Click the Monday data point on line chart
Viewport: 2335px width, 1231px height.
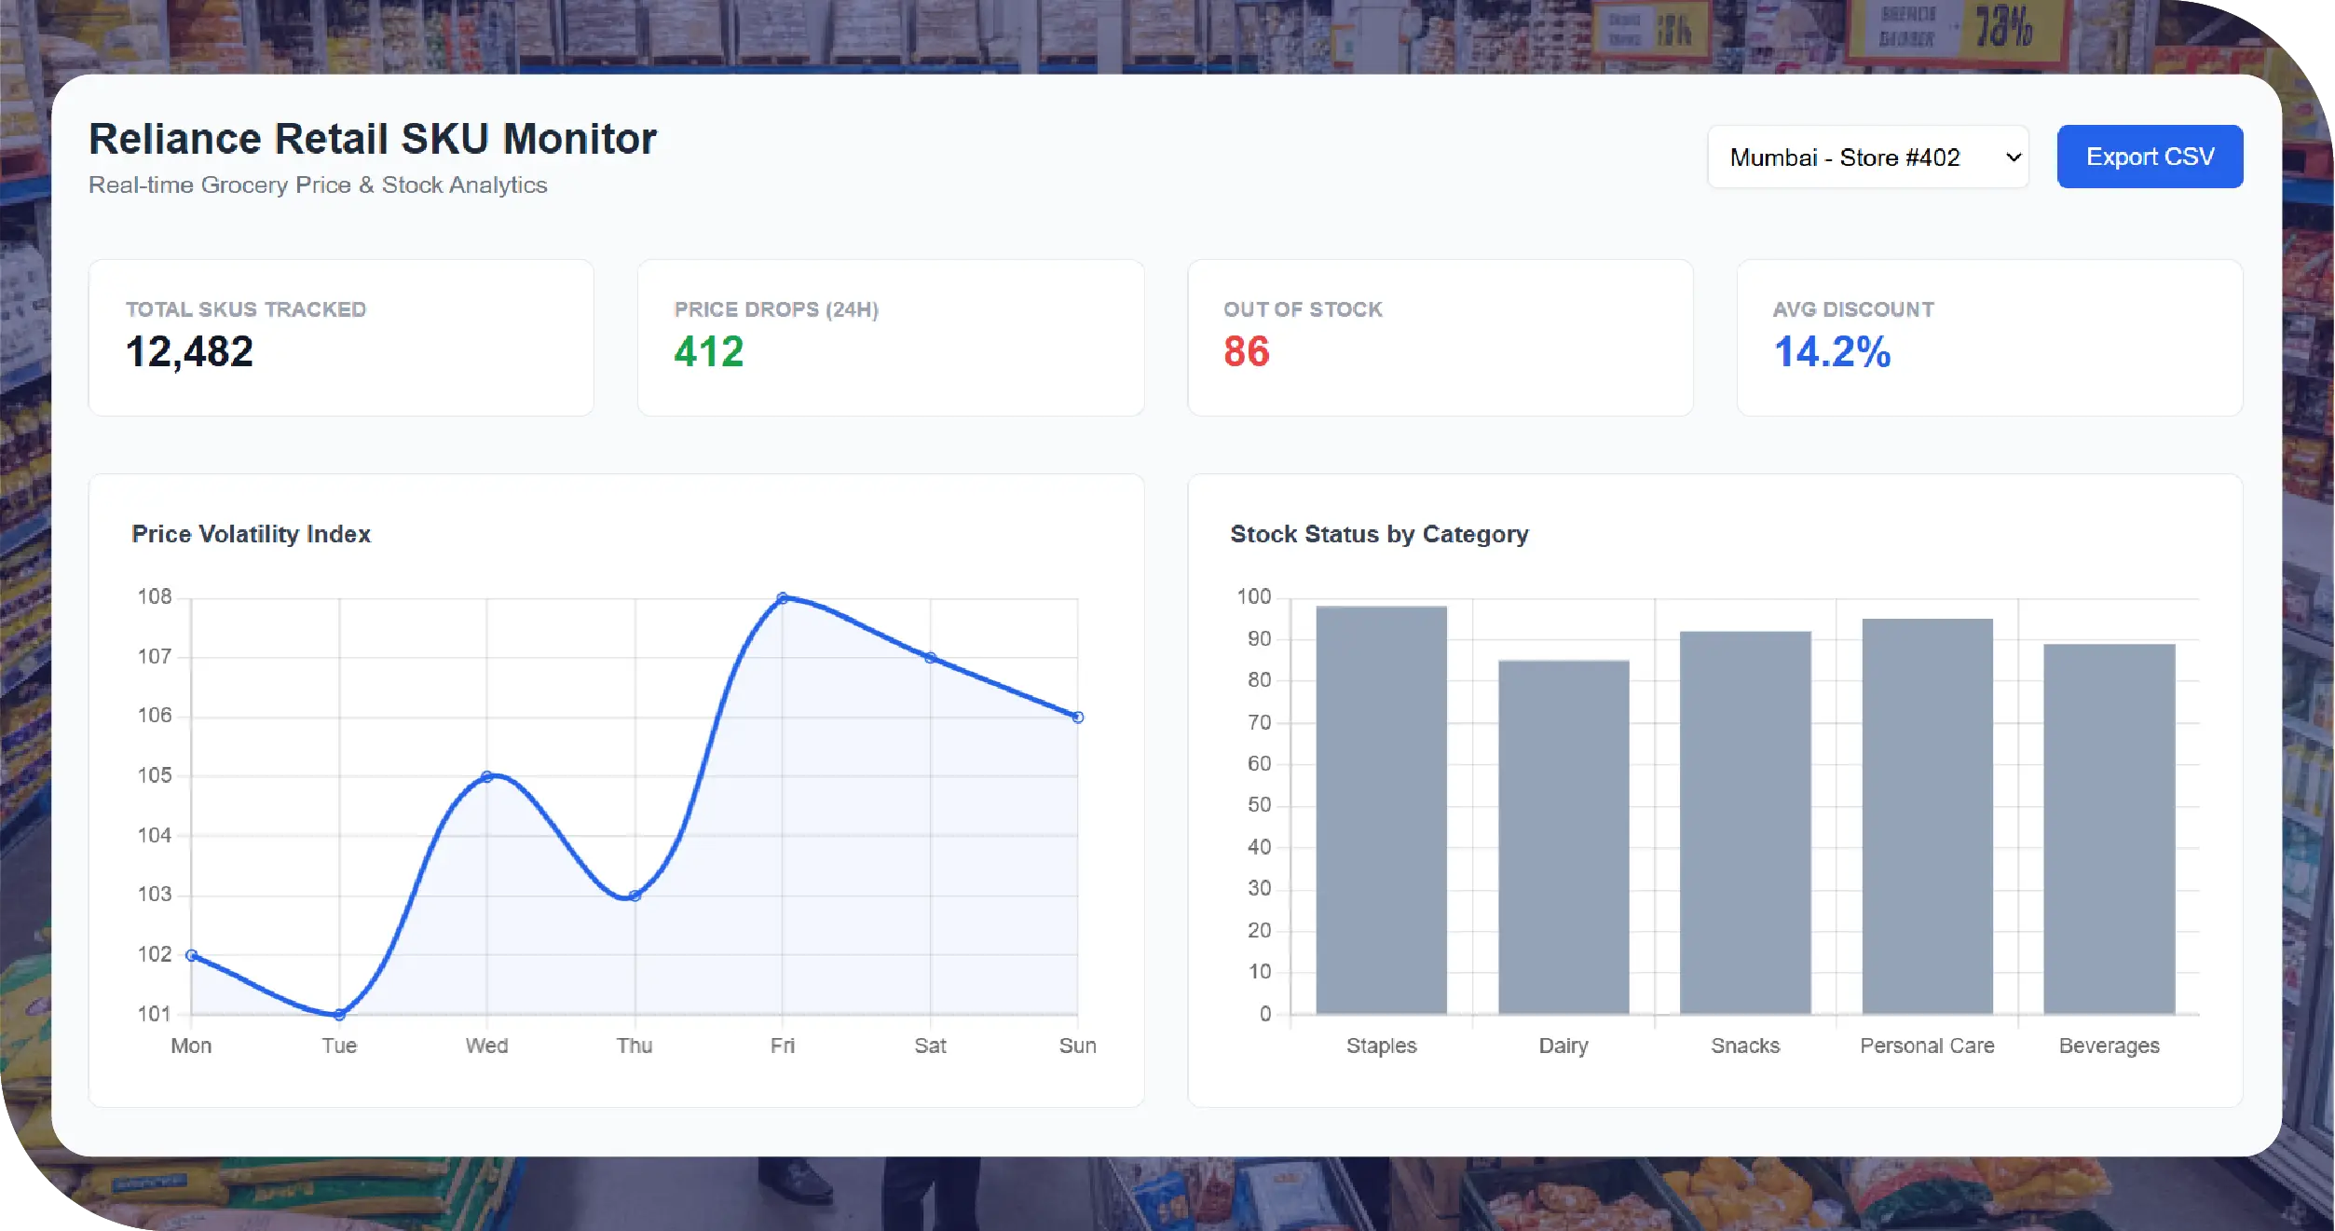tap(192, 955)
